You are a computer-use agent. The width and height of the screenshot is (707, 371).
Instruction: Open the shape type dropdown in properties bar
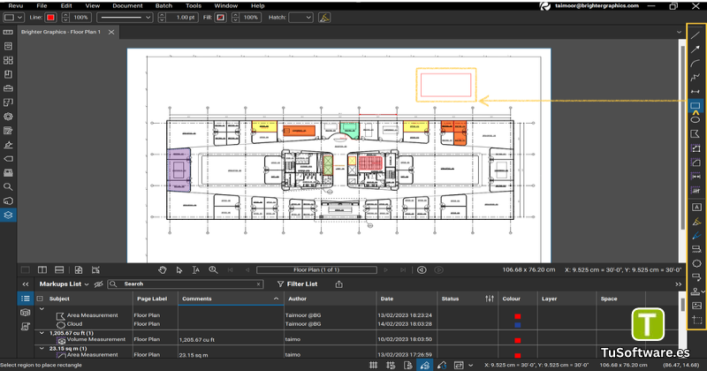tap(13, 18)
